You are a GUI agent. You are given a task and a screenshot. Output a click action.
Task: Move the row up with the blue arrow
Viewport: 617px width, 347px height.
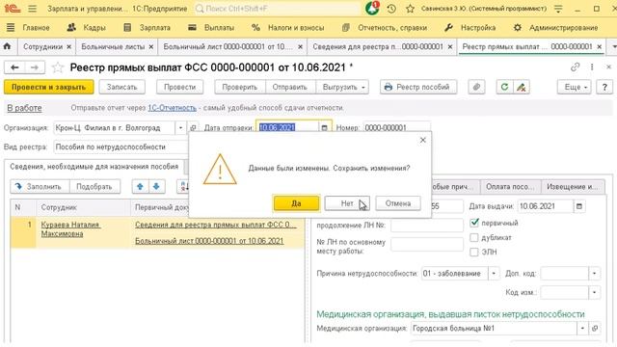[x=140, y=186]
